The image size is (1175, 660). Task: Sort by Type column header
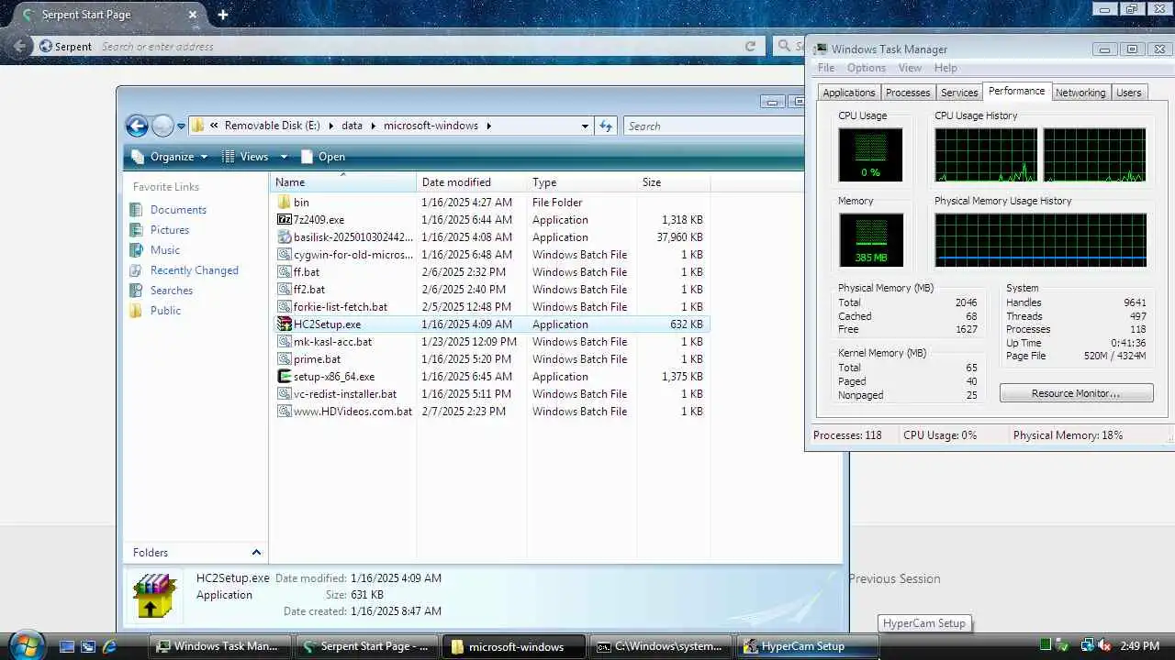click(582, 182)
